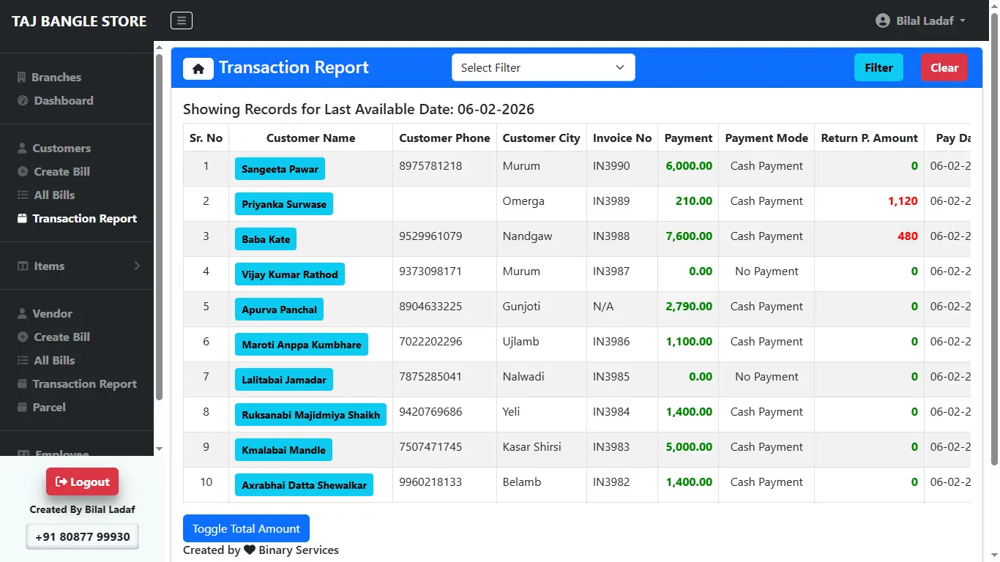Click the Logout button
Image resolution: width=1000 pixels, height=562 pixels.
point(82,482)
